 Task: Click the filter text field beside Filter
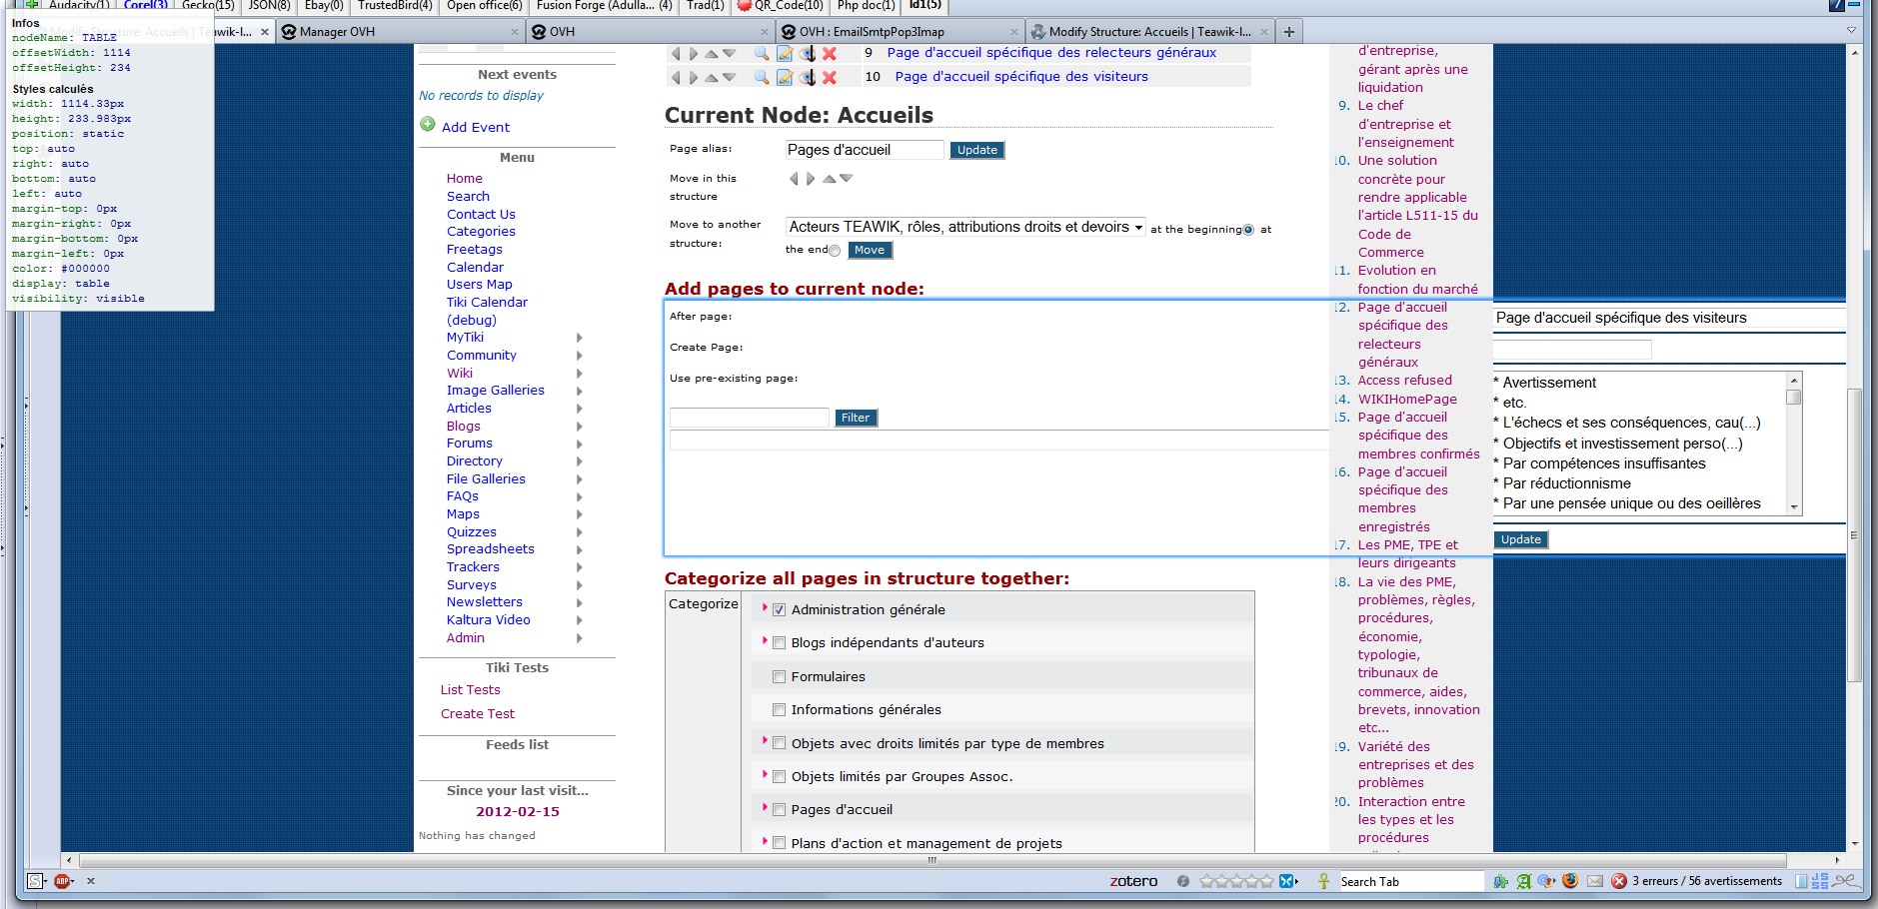click(750, 418)
